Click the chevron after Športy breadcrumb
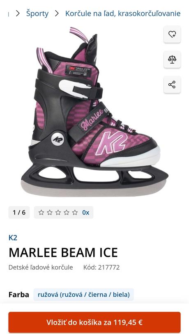The image size is (189, 334). click(x=57, y=14)
